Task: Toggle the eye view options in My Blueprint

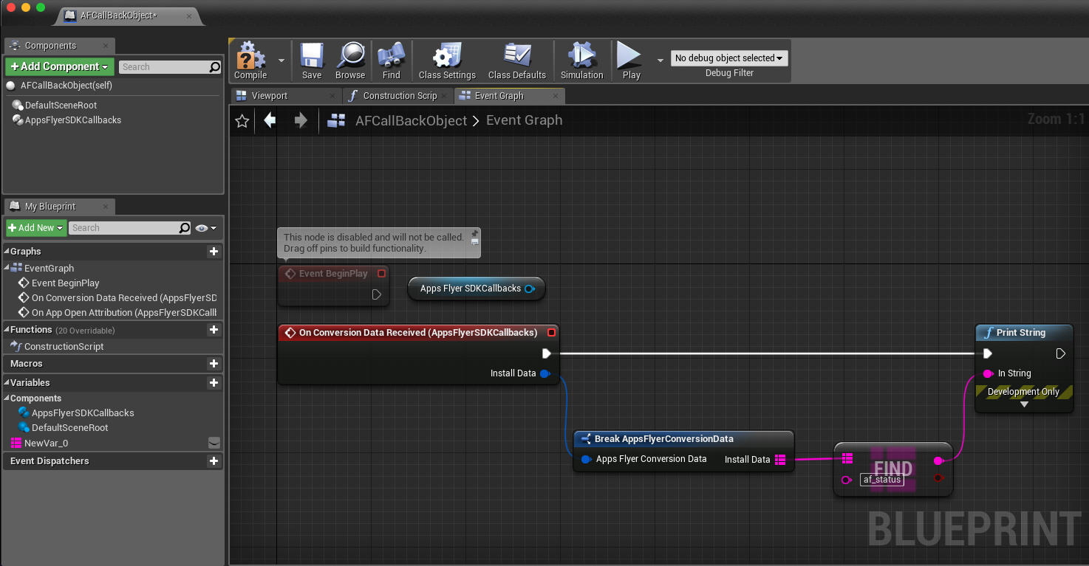Action: (206, 228)
